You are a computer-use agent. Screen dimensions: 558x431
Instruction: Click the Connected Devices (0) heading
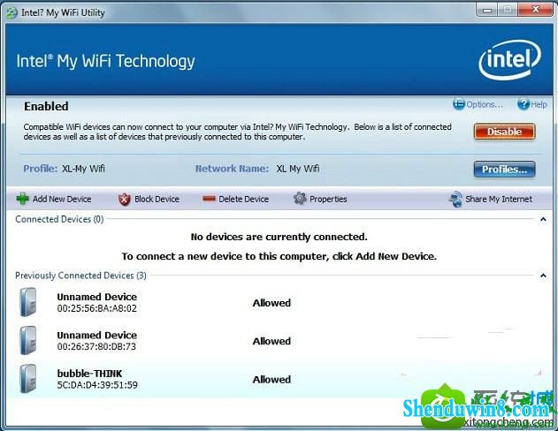(59, 219)
